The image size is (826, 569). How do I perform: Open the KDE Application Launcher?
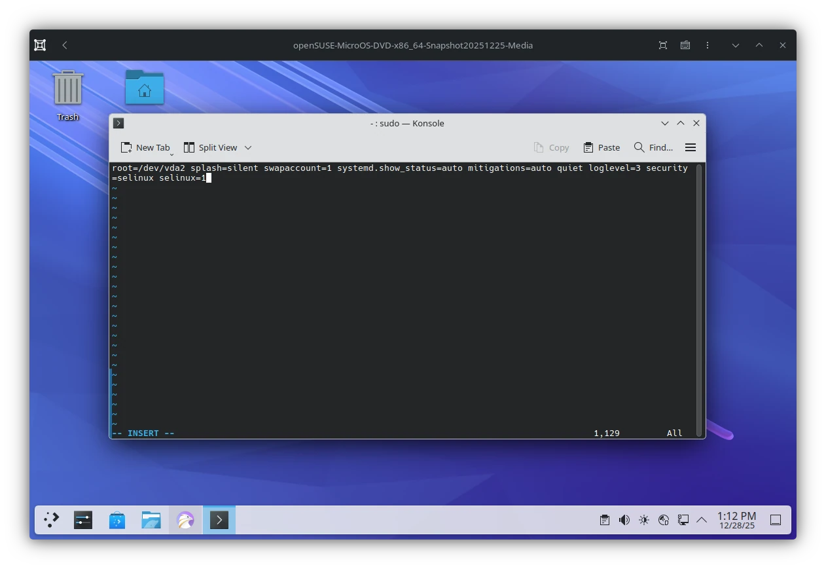click(x=50, y=520)
